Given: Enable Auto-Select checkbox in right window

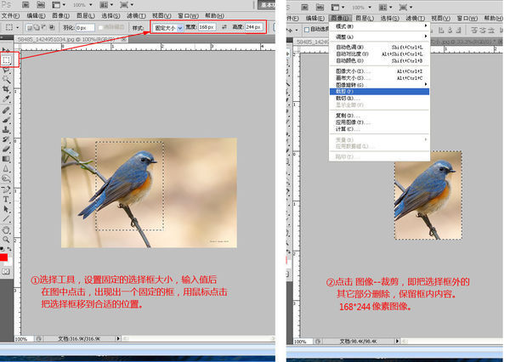Looking at the screenshot, I should (306, 30).
